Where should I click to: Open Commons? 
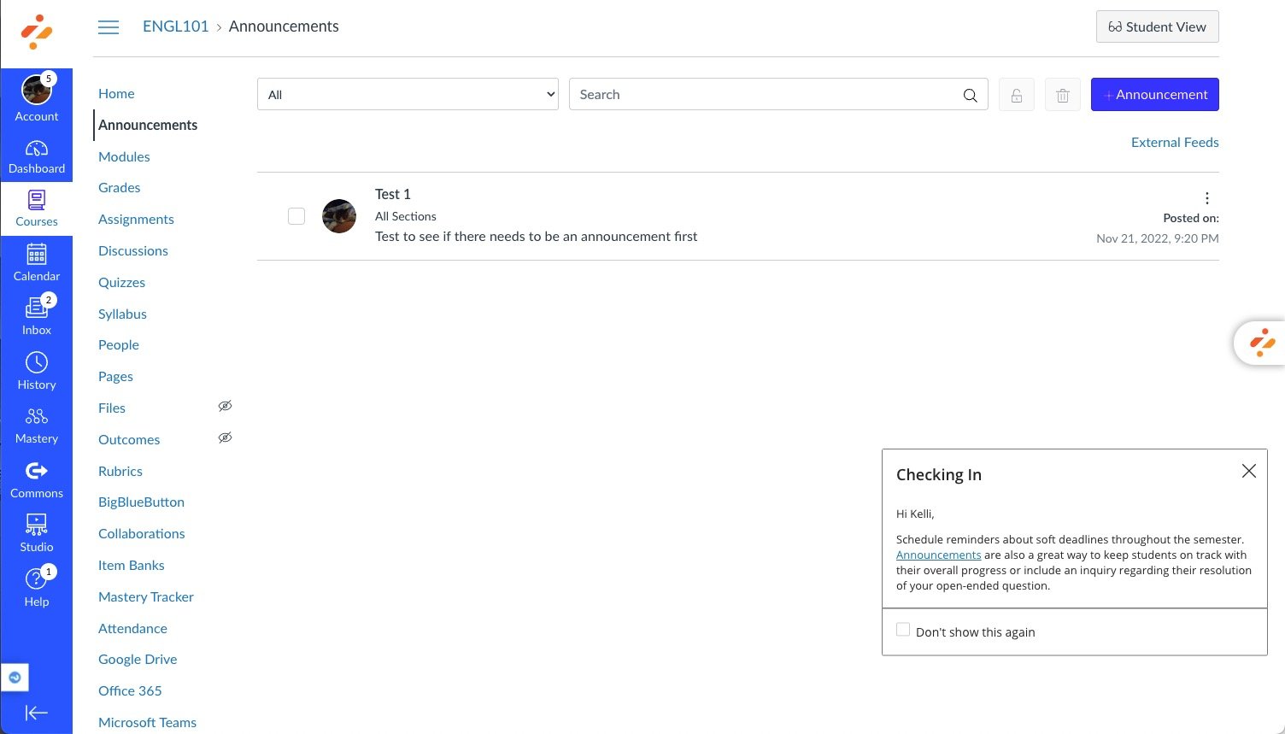pyautogui.click(x=37, y=479)
